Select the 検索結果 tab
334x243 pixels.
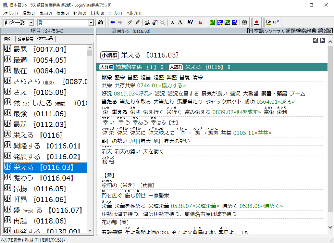[45, 38]
